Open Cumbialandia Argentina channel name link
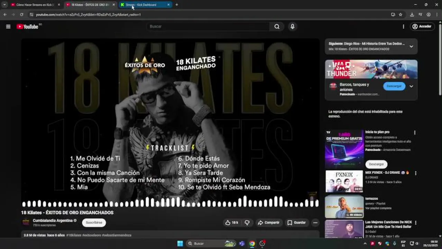The width and height of the screenshot is (442, 249). coord(53,220)
